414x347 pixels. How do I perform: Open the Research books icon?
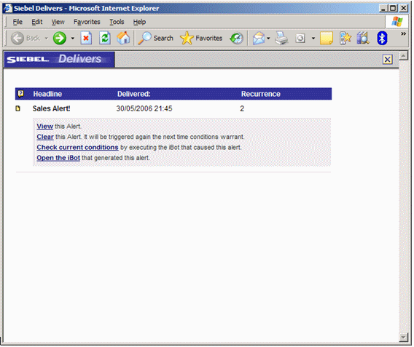click(x=363, y=39)
